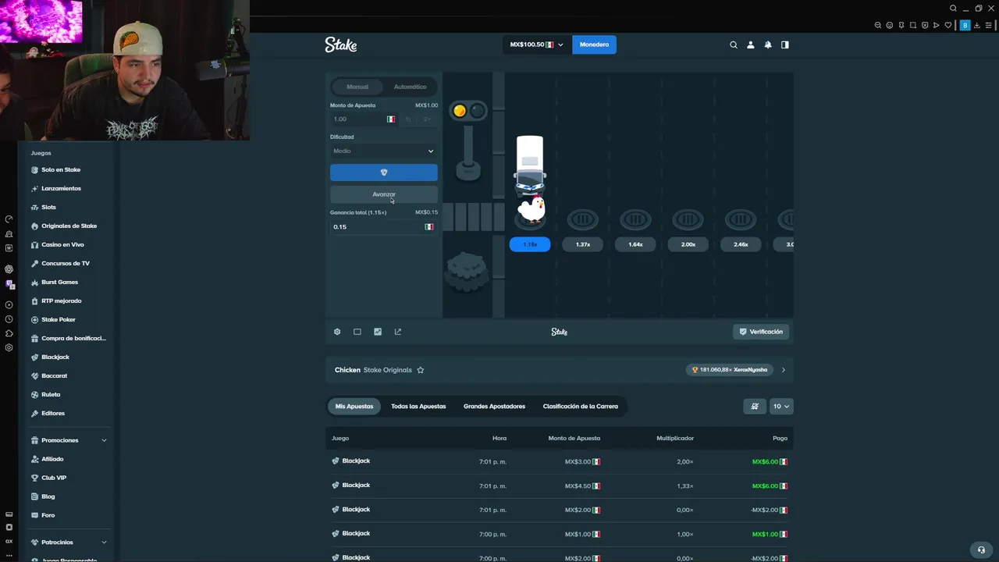Viewport: 999px width, 562px height.
Task: Click the double bet 2× button
Action: coord(427,119)
